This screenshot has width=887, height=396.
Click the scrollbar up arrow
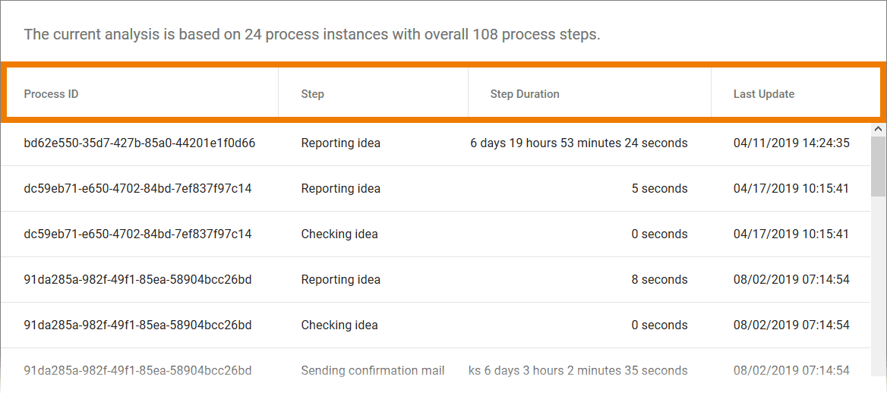[878, 130]
